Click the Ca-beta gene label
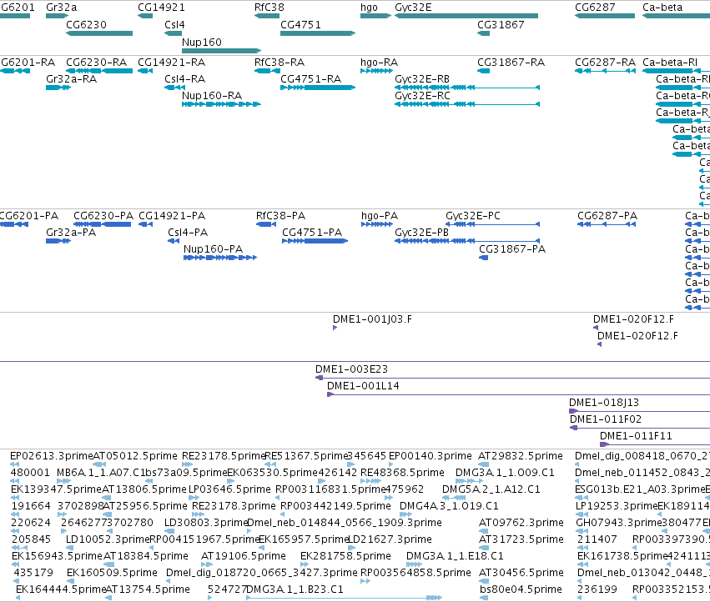The image size is (710, 602). (x=662, y=8)
